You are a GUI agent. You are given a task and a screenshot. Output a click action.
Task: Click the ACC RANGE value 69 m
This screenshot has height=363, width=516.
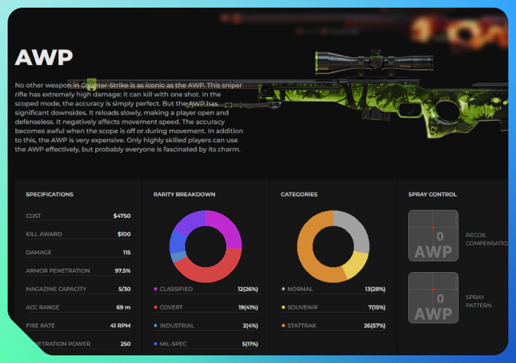(x=123, y=307)
